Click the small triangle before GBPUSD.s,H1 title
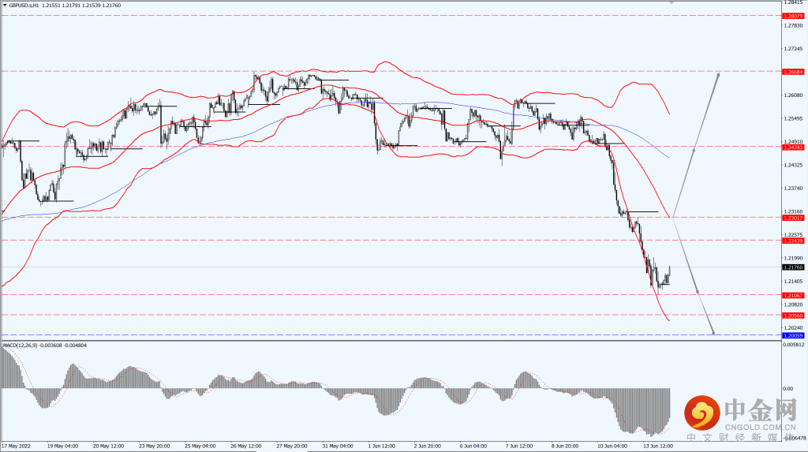The width and height of the screenshot is (808, 452). tap(5, 6)
